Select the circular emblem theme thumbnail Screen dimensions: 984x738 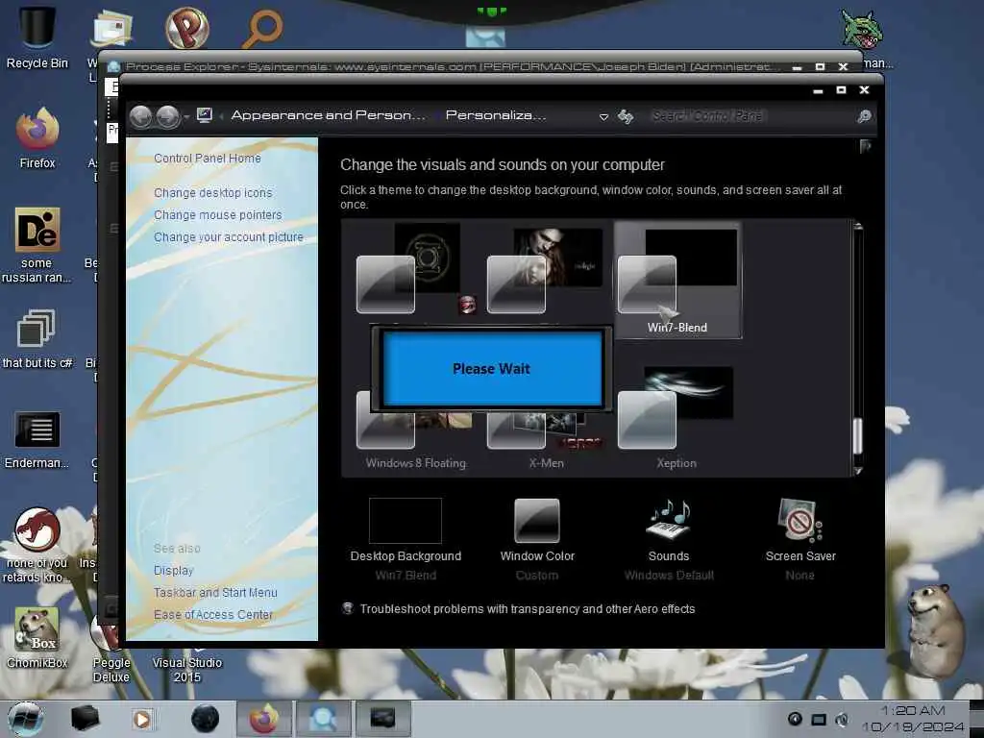coord(414,270)
